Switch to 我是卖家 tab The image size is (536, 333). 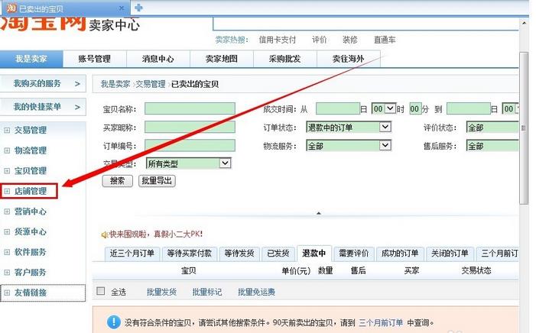tap(31, 59)
